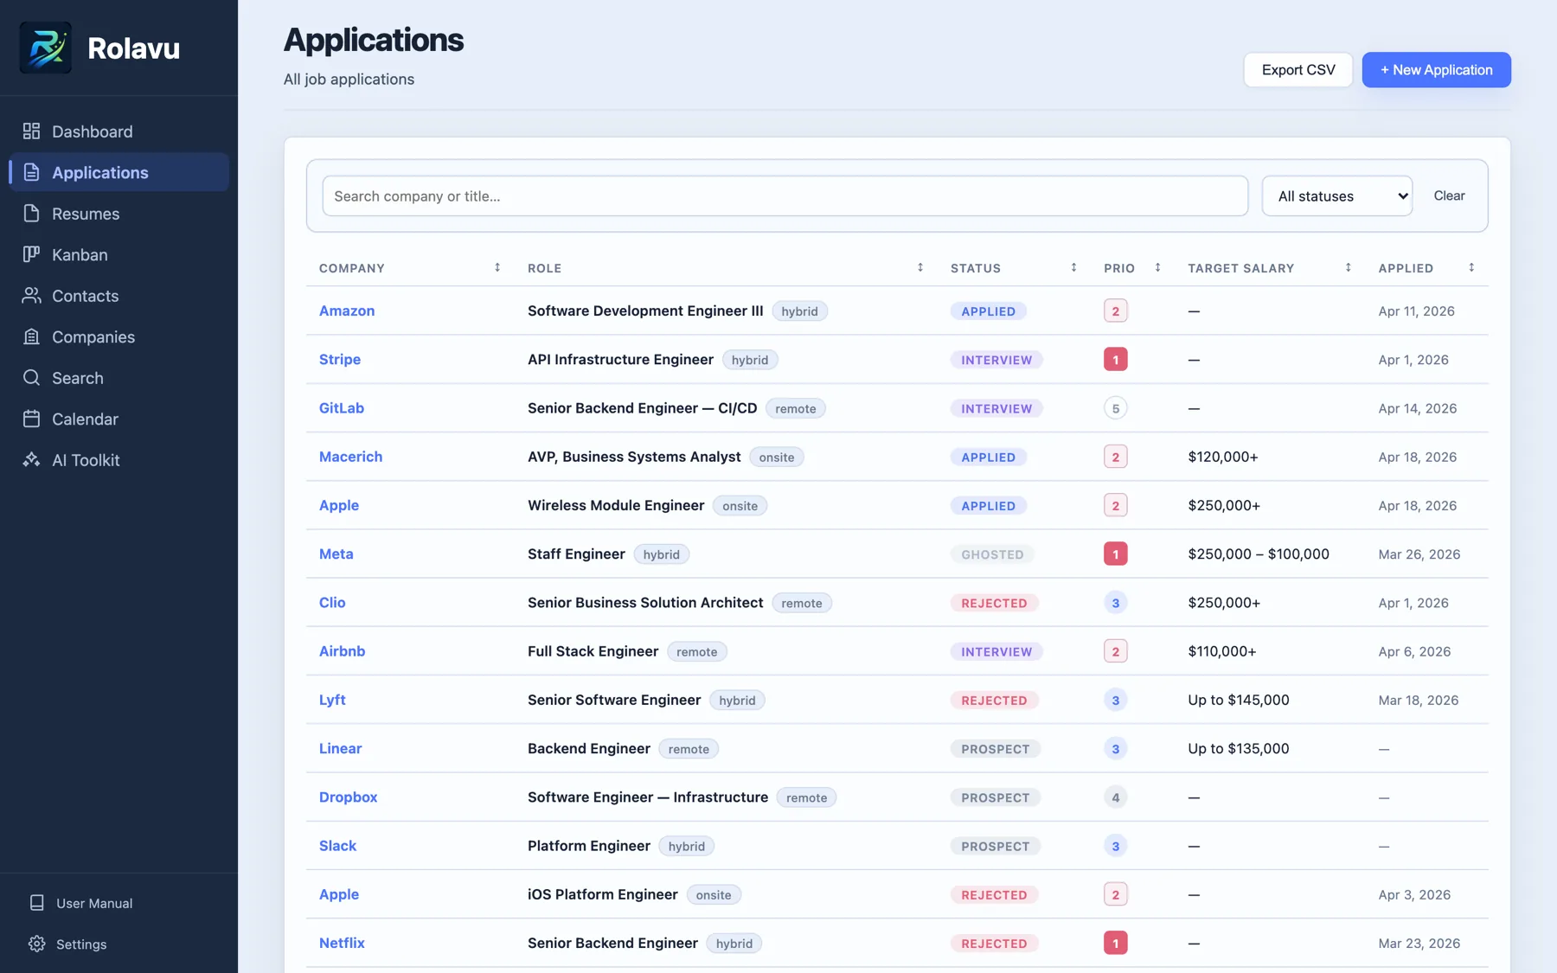Image resolution: width=1557 pixels, height=973 pixels.
Task: Click the Search magnifier icon in sidebar
Action: pos(31,378)
